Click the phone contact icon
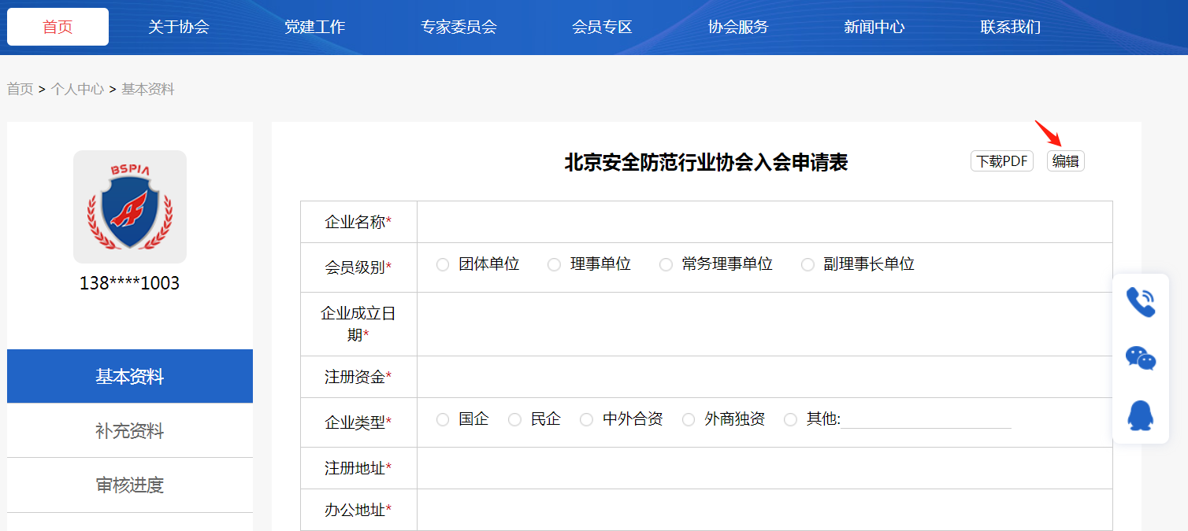 (1140, 302)
